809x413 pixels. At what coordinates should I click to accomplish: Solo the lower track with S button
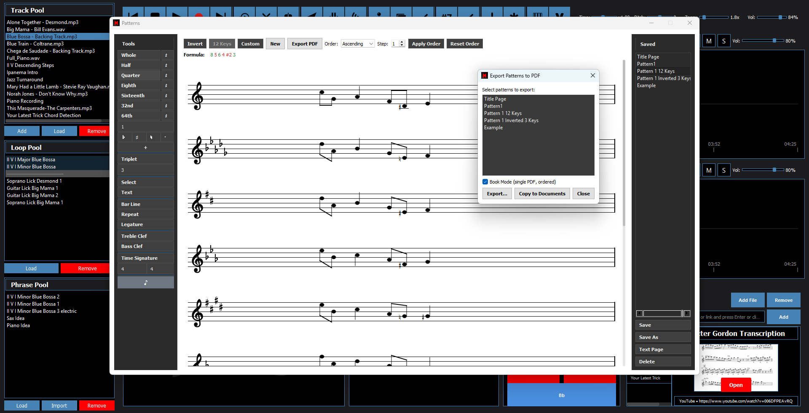[x=723, y=171]
